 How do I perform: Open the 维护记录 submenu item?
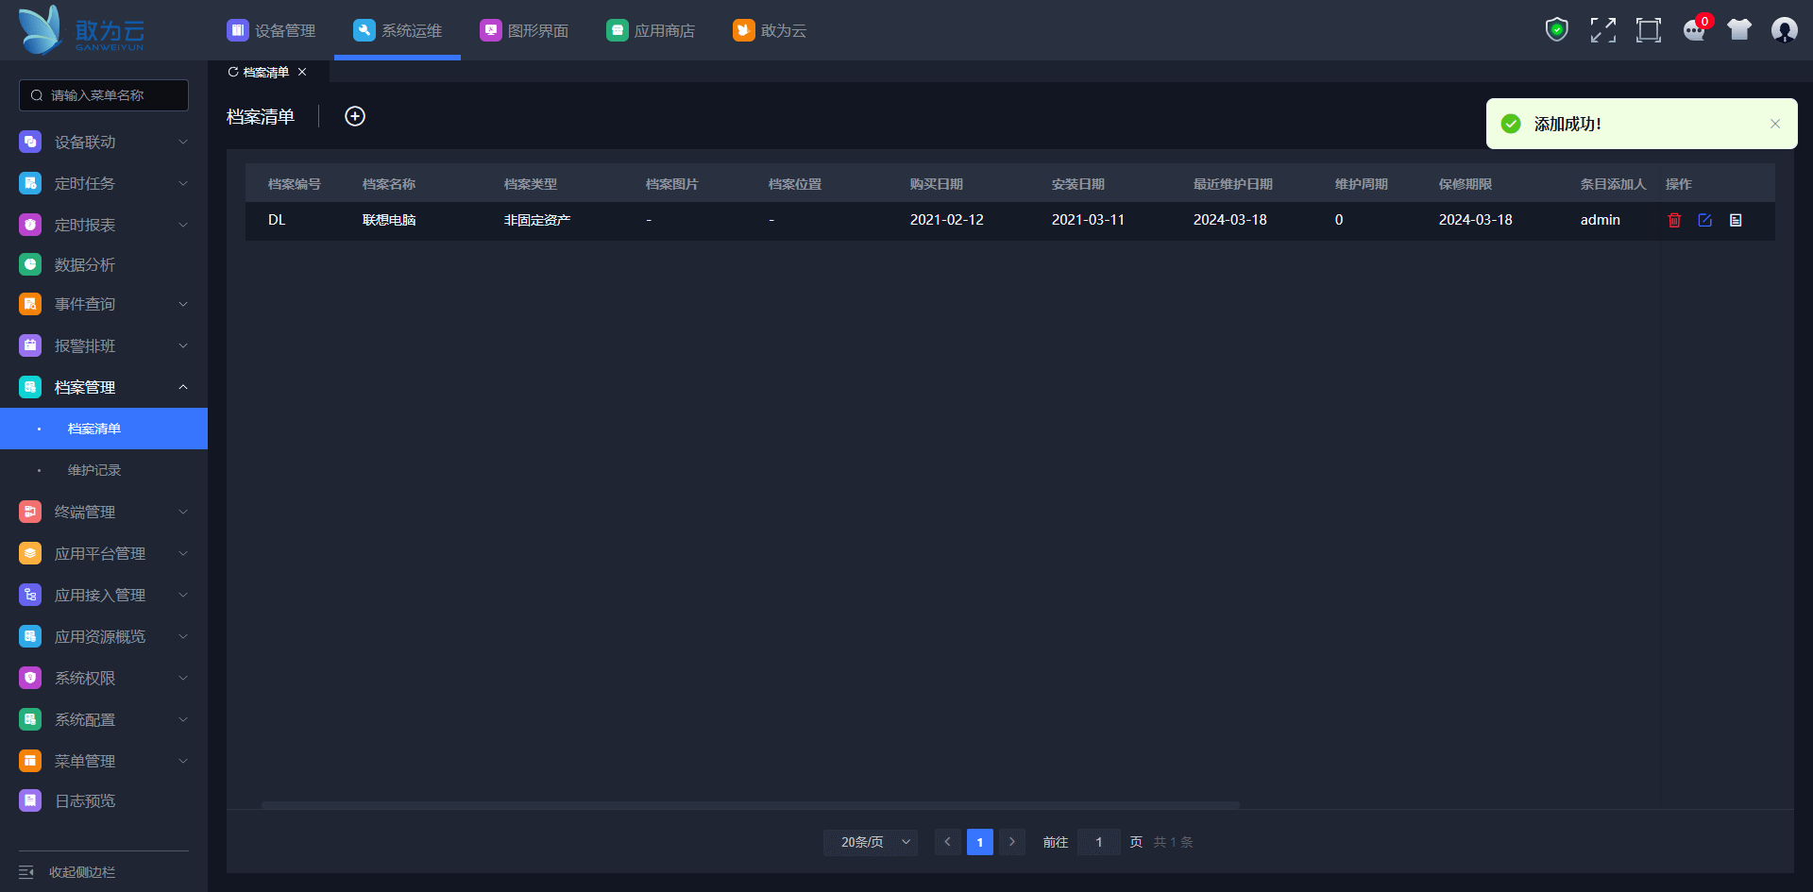tap(104, 470)
